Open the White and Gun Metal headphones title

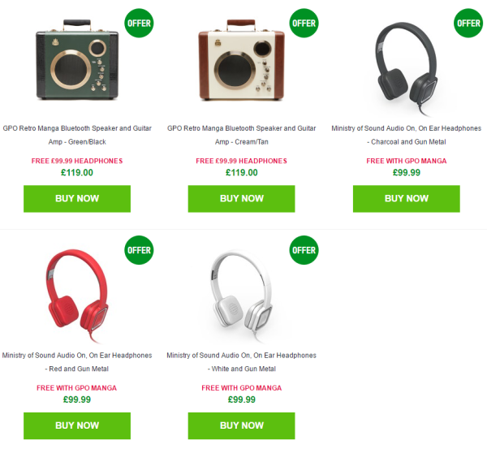[x=242, y=362]
